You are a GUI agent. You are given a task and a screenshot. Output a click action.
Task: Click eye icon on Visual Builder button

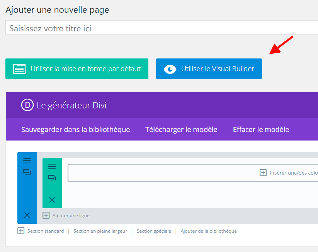coord(170,69)
